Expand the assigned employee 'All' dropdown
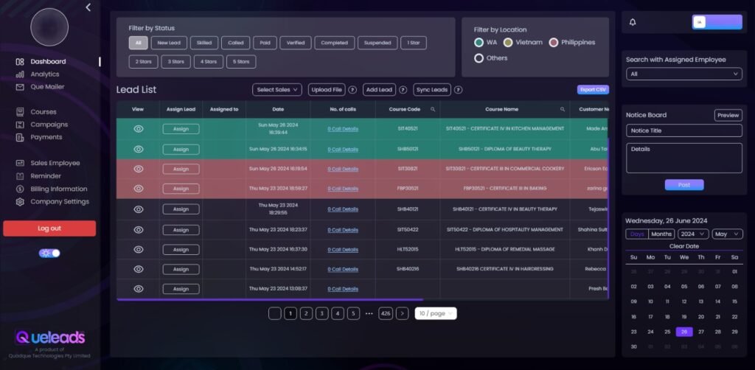This screenshot has height=370, width=755. tap(683, 74)
